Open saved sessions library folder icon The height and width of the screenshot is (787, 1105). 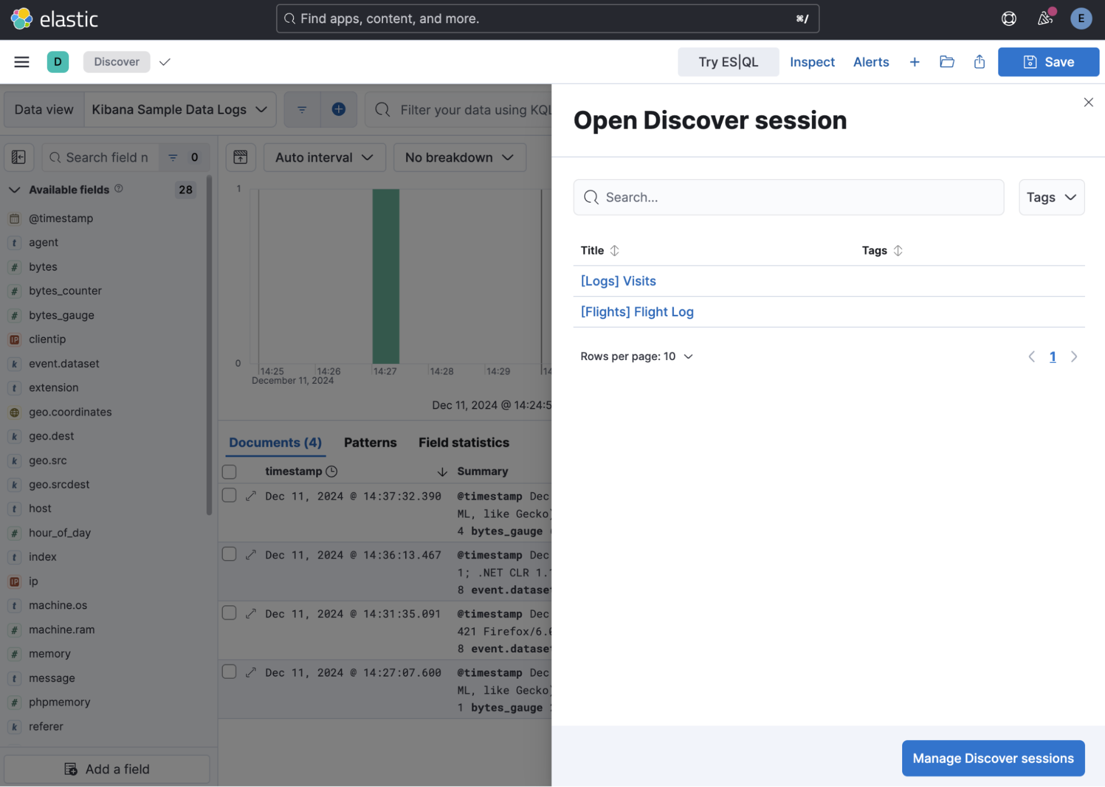click(x=946, y=61)
